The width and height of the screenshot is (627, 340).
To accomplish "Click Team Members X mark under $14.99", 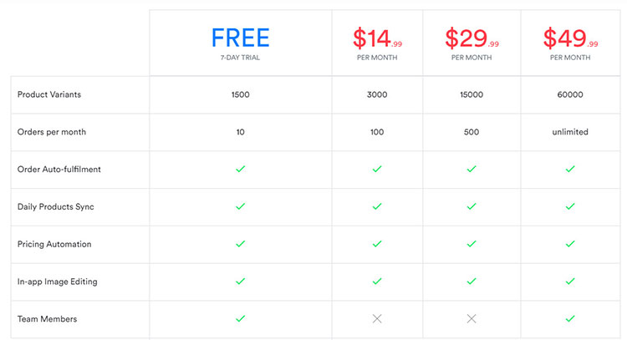I will click(x=376, y=318).
